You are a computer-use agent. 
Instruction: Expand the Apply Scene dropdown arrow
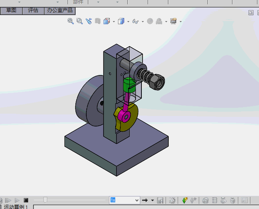(x=166, y=21)
